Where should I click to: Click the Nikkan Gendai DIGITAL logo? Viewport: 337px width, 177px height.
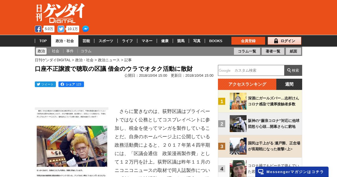[x=60, y=13]
